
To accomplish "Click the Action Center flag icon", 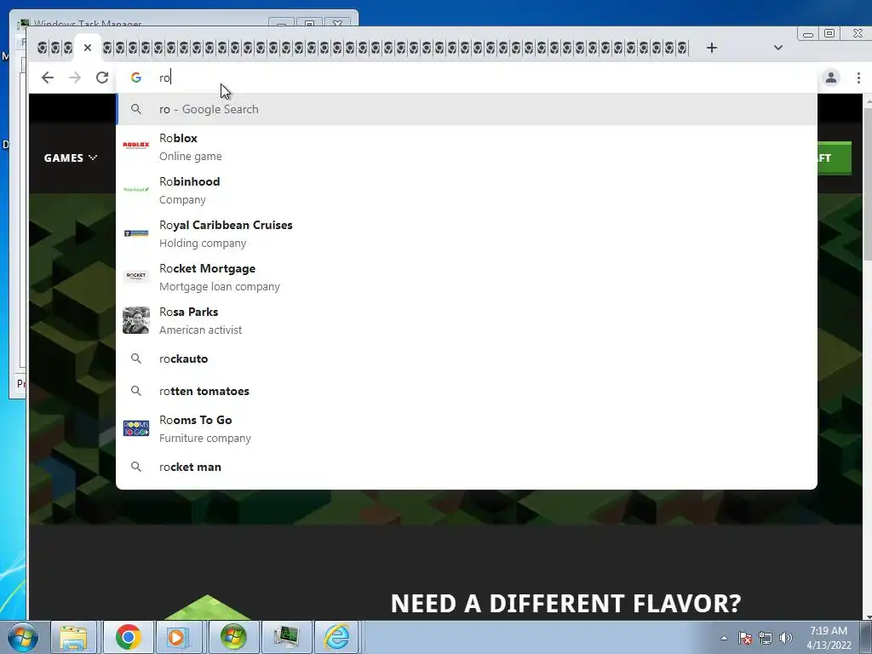I will pos(745,638).
